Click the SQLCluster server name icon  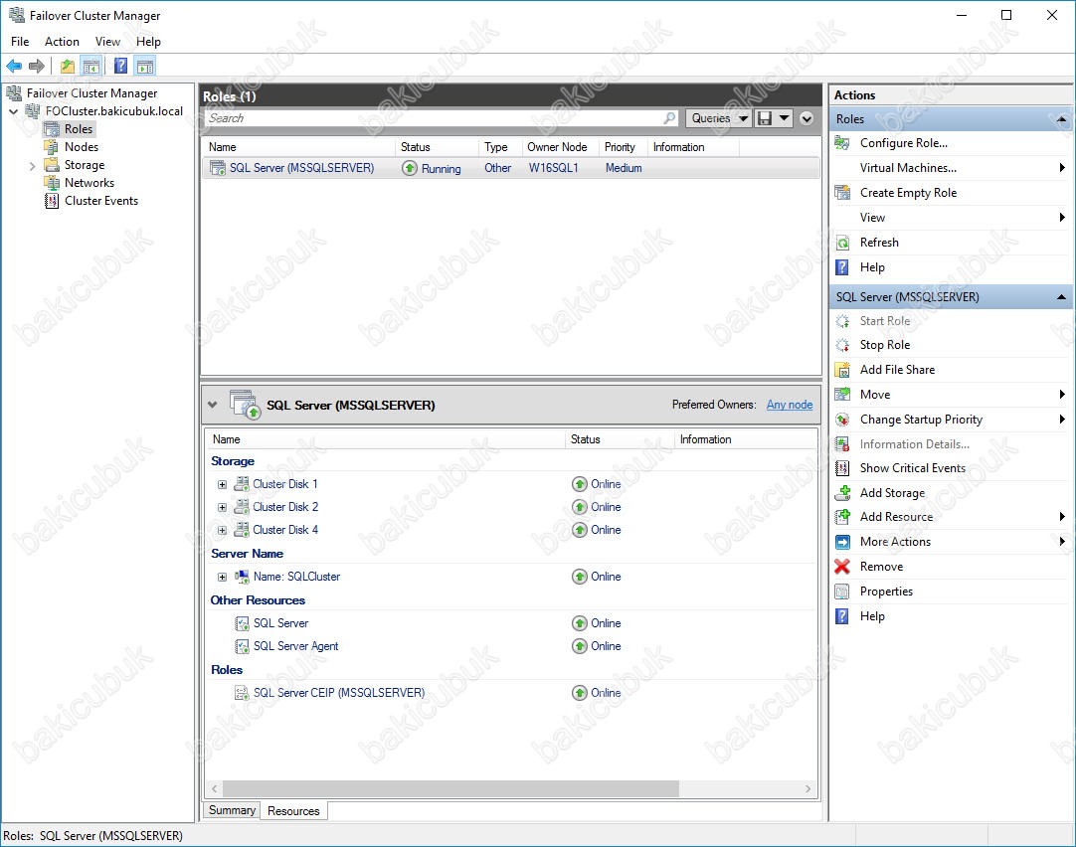click(242, 577)
